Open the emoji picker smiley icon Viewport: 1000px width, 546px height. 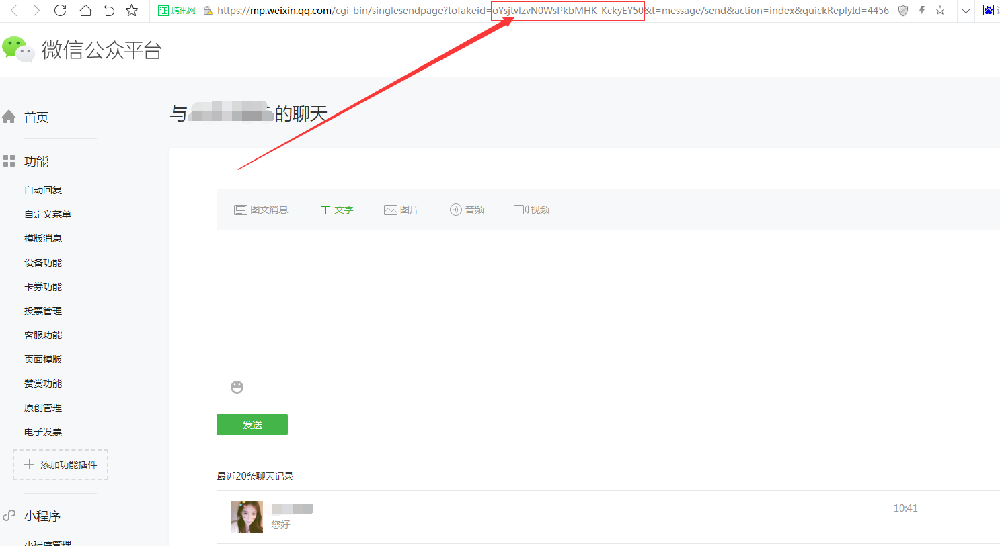(x=237, y=387)
